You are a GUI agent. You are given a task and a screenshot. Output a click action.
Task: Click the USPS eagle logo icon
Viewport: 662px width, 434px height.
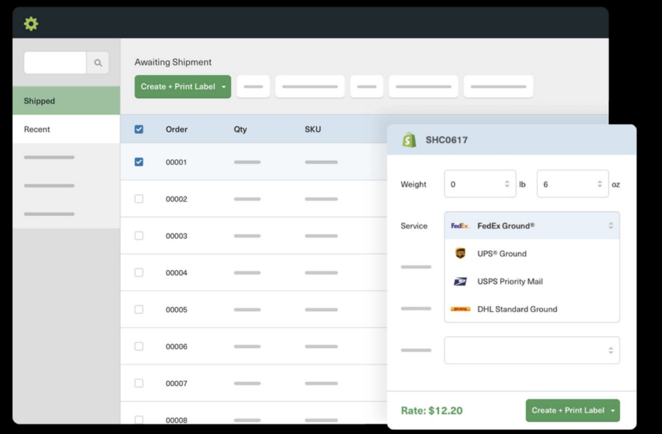coord(460,281)
